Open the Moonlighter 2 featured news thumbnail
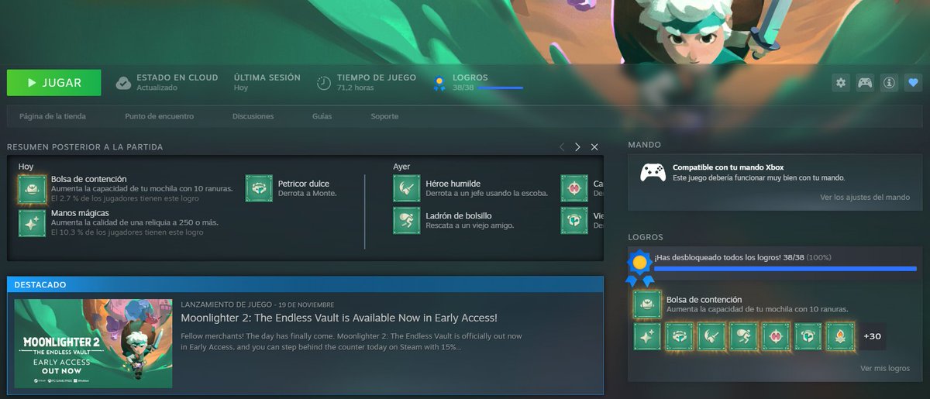This screenshot has width=930, height=399. (93, 343)
